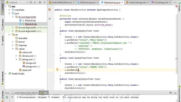The image size is (181, 102).
Task: Select the MainActivity.java tab
Action: (112, 3)
